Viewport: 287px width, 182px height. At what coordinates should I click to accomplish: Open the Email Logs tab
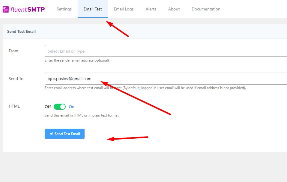pyautogui.click(x=124, y=9)
